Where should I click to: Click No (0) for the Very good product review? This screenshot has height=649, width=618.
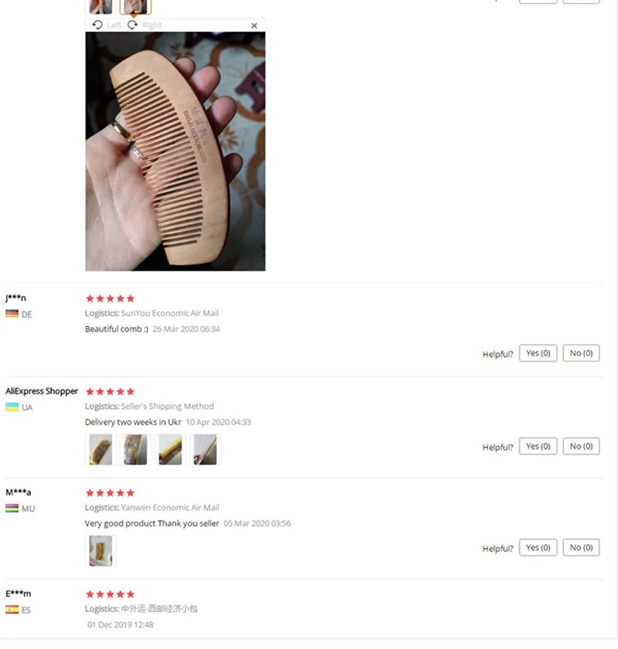tap(581, 548)
